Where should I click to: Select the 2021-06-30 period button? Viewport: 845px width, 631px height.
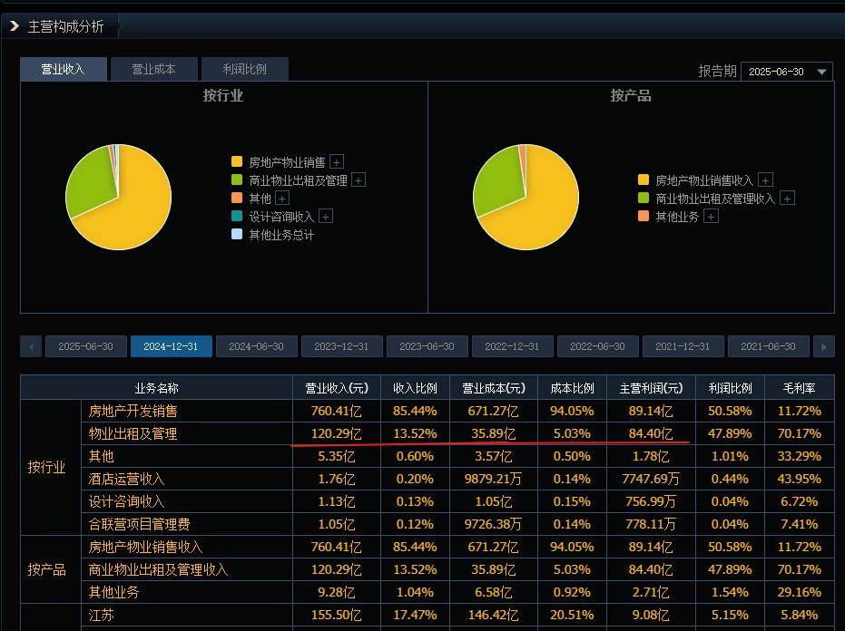tap(769, 346)
